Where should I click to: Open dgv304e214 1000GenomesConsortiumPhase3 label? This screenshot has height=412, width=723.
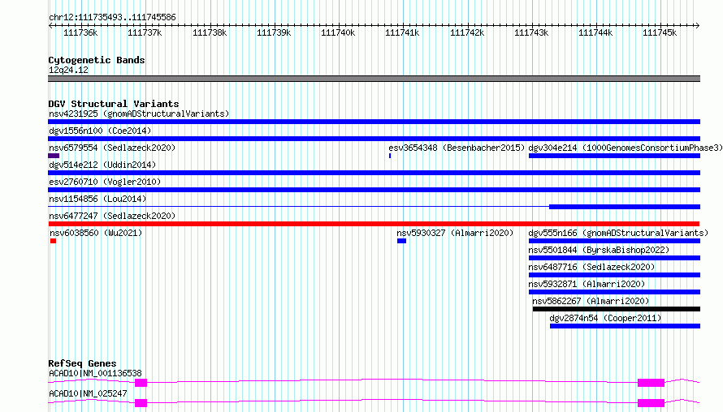[626, 148]
